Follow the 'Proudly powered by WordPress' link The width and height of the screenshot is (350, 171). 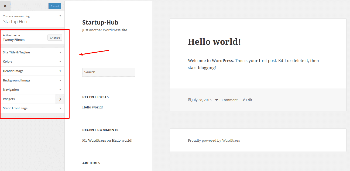(x=214, y=140)
